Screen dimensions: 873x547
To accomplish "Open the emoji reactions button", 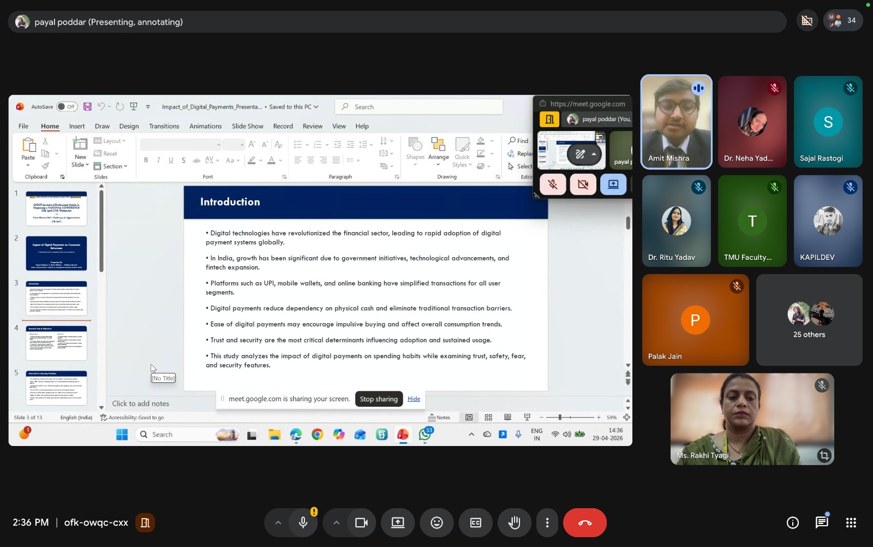I will click(436, 523).
